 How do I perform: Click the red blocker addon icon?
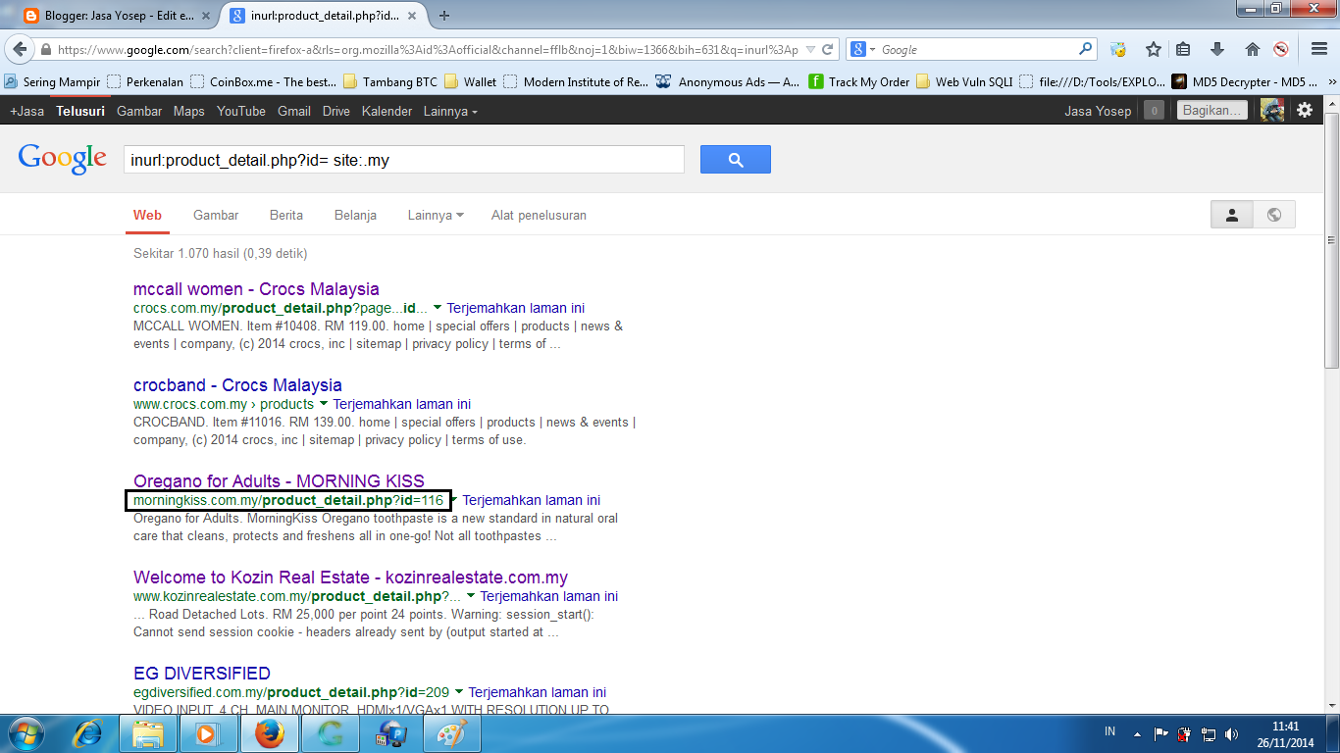1280,49
